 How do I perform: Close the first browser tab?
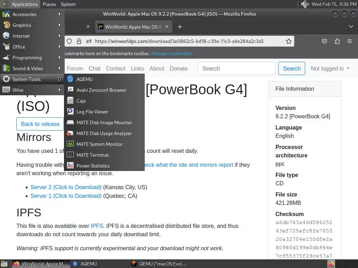[88, 27]
